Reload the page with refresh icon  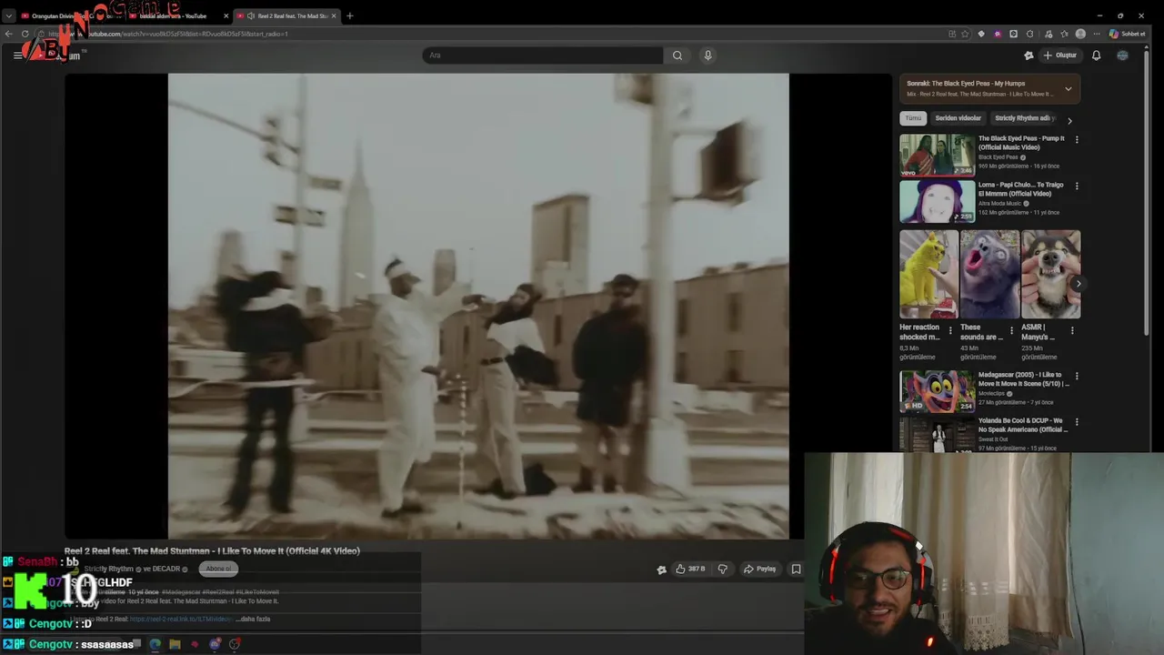pos(25,34)
